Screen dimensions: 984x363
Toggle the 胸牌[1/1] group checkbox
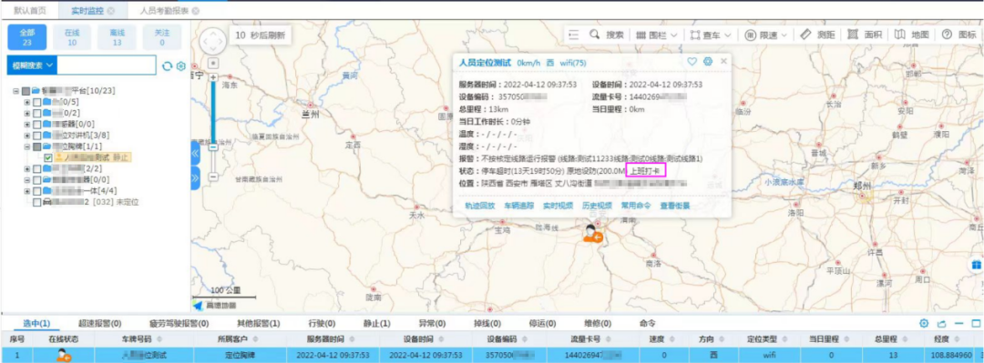[37, 146]
